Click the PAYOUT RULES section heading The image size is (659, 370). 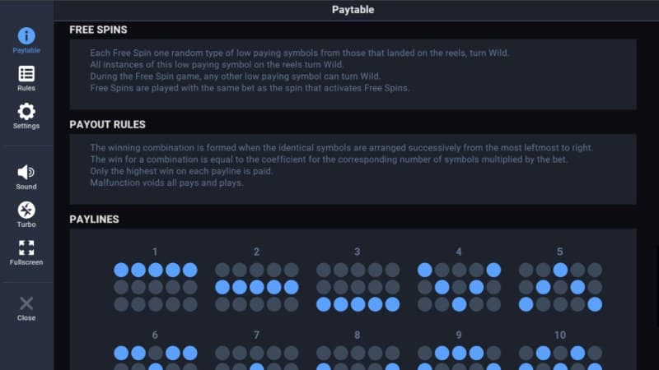[x=107, y=125]
